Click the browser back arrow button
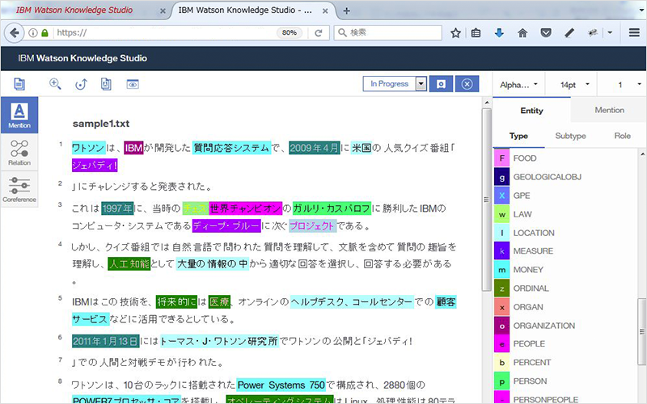The image size is (647, 404). [x=14, y=32]
